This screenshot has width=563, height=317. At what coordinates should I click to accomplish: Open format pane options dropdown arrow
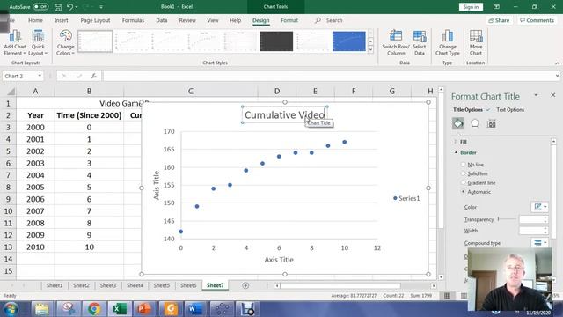[536, 95]
